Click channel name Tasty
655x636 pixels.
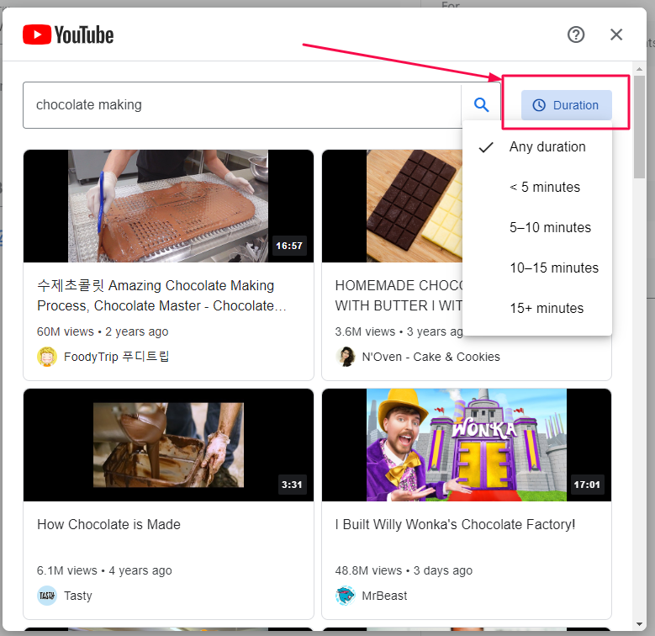[77, 596]
